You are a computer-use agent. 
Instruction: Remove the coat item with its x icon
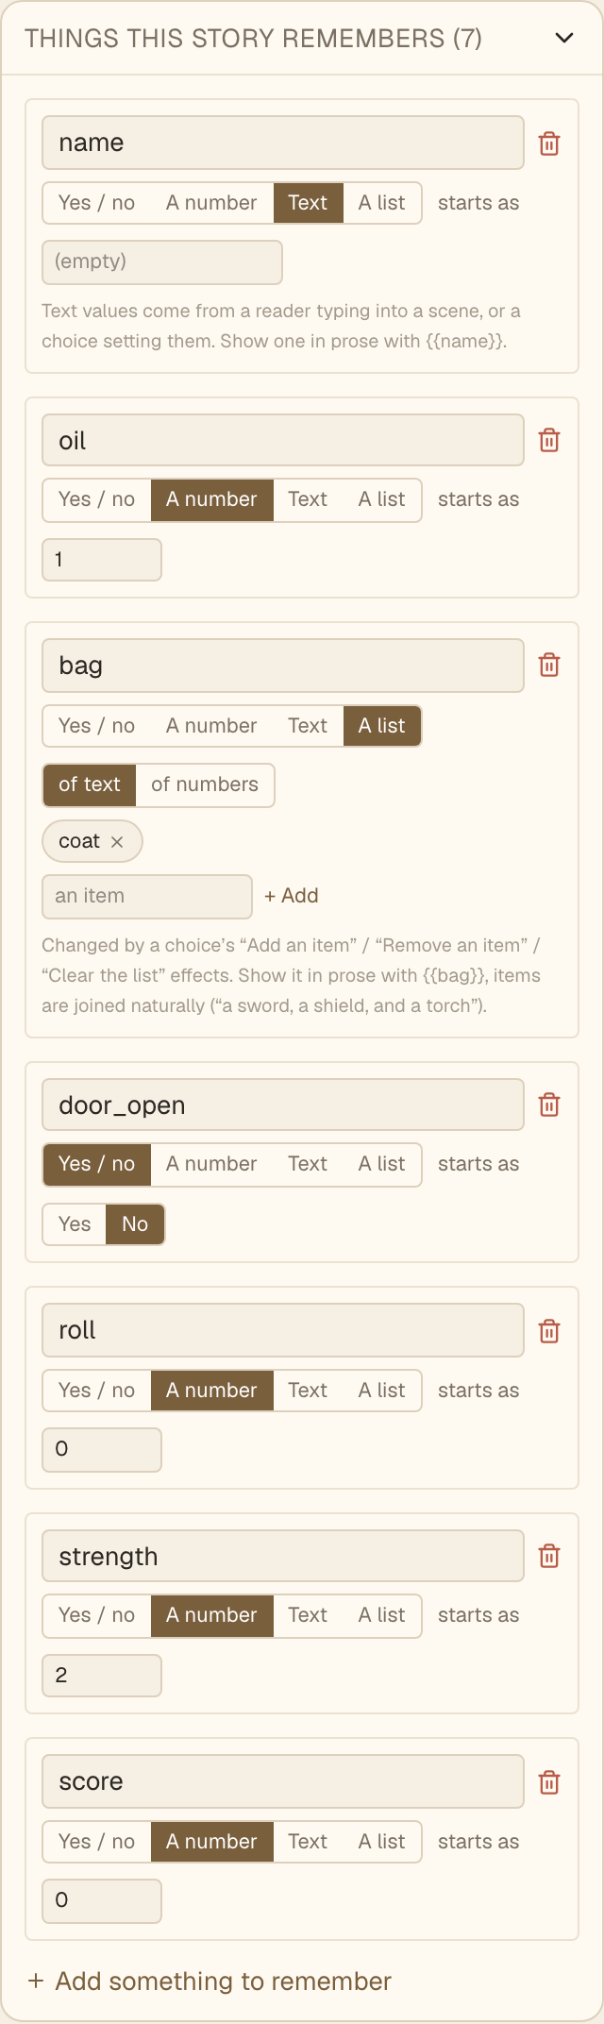pos(117,842)
